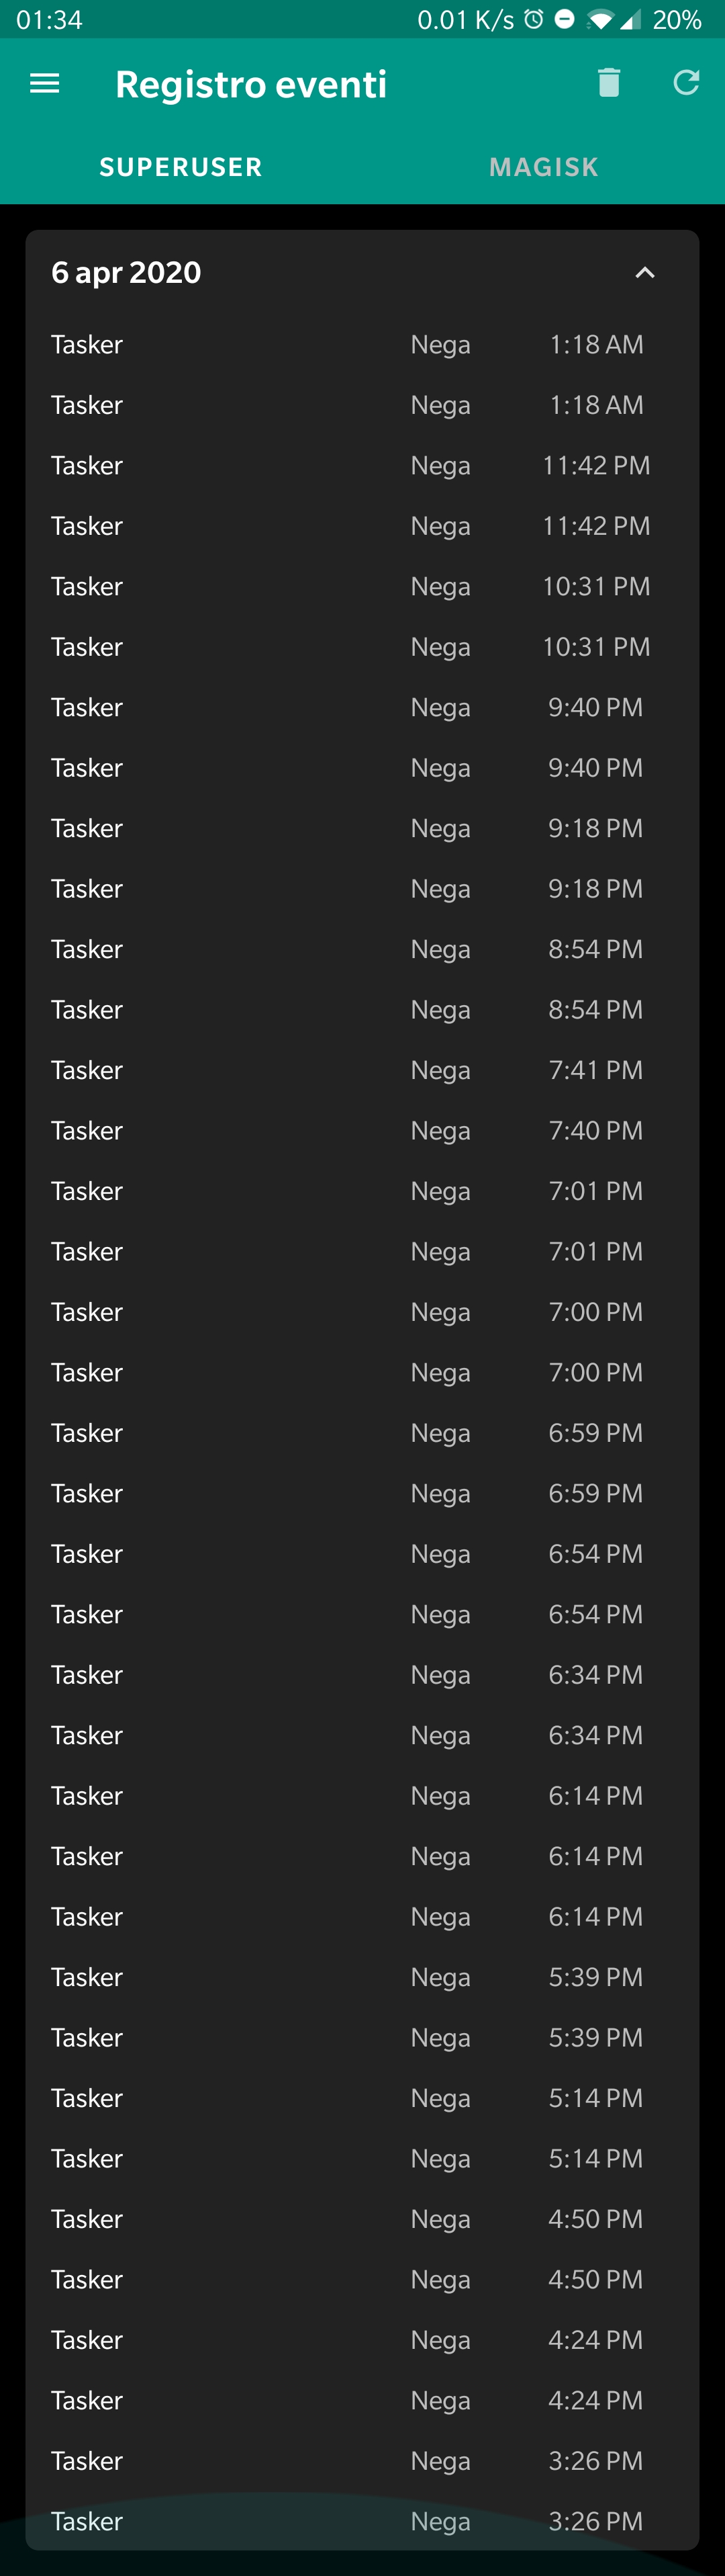The width and height of the screenshot is (725, 2576).
Task: Tap the alarm clock status bar icon
Action: (x=534, y=20)
